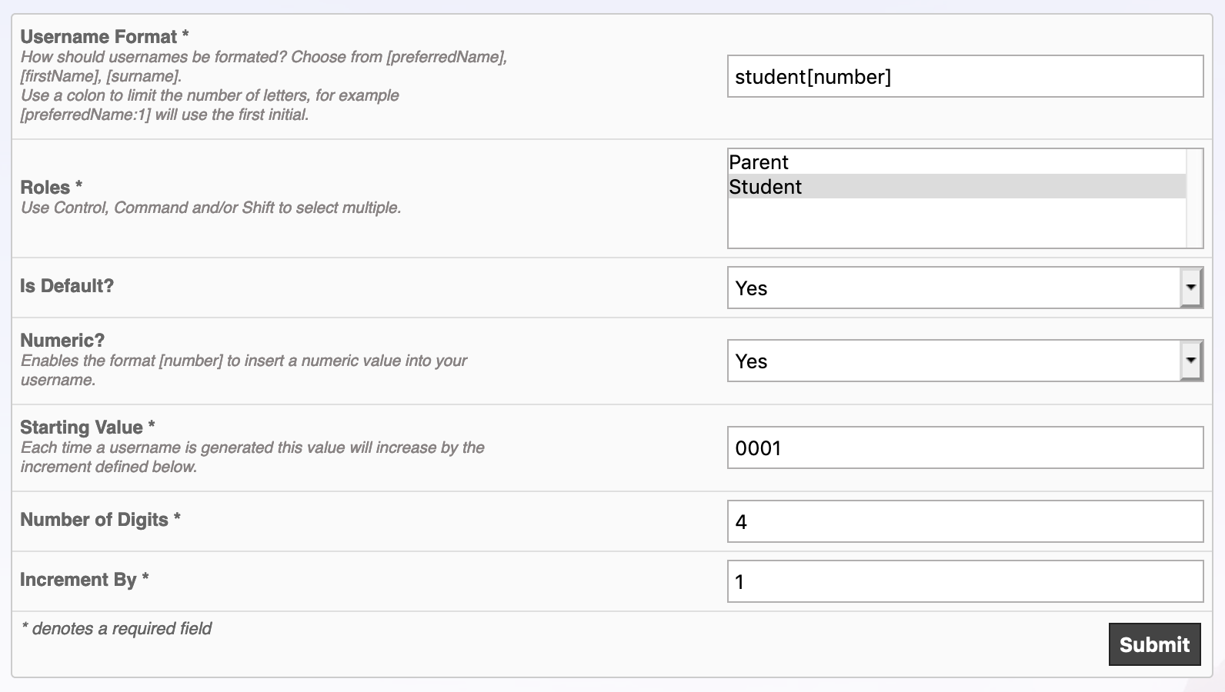The height and width of the screenshot is (692, 1225).
Task: Click the Numeric? label
Action: (62, 341)
